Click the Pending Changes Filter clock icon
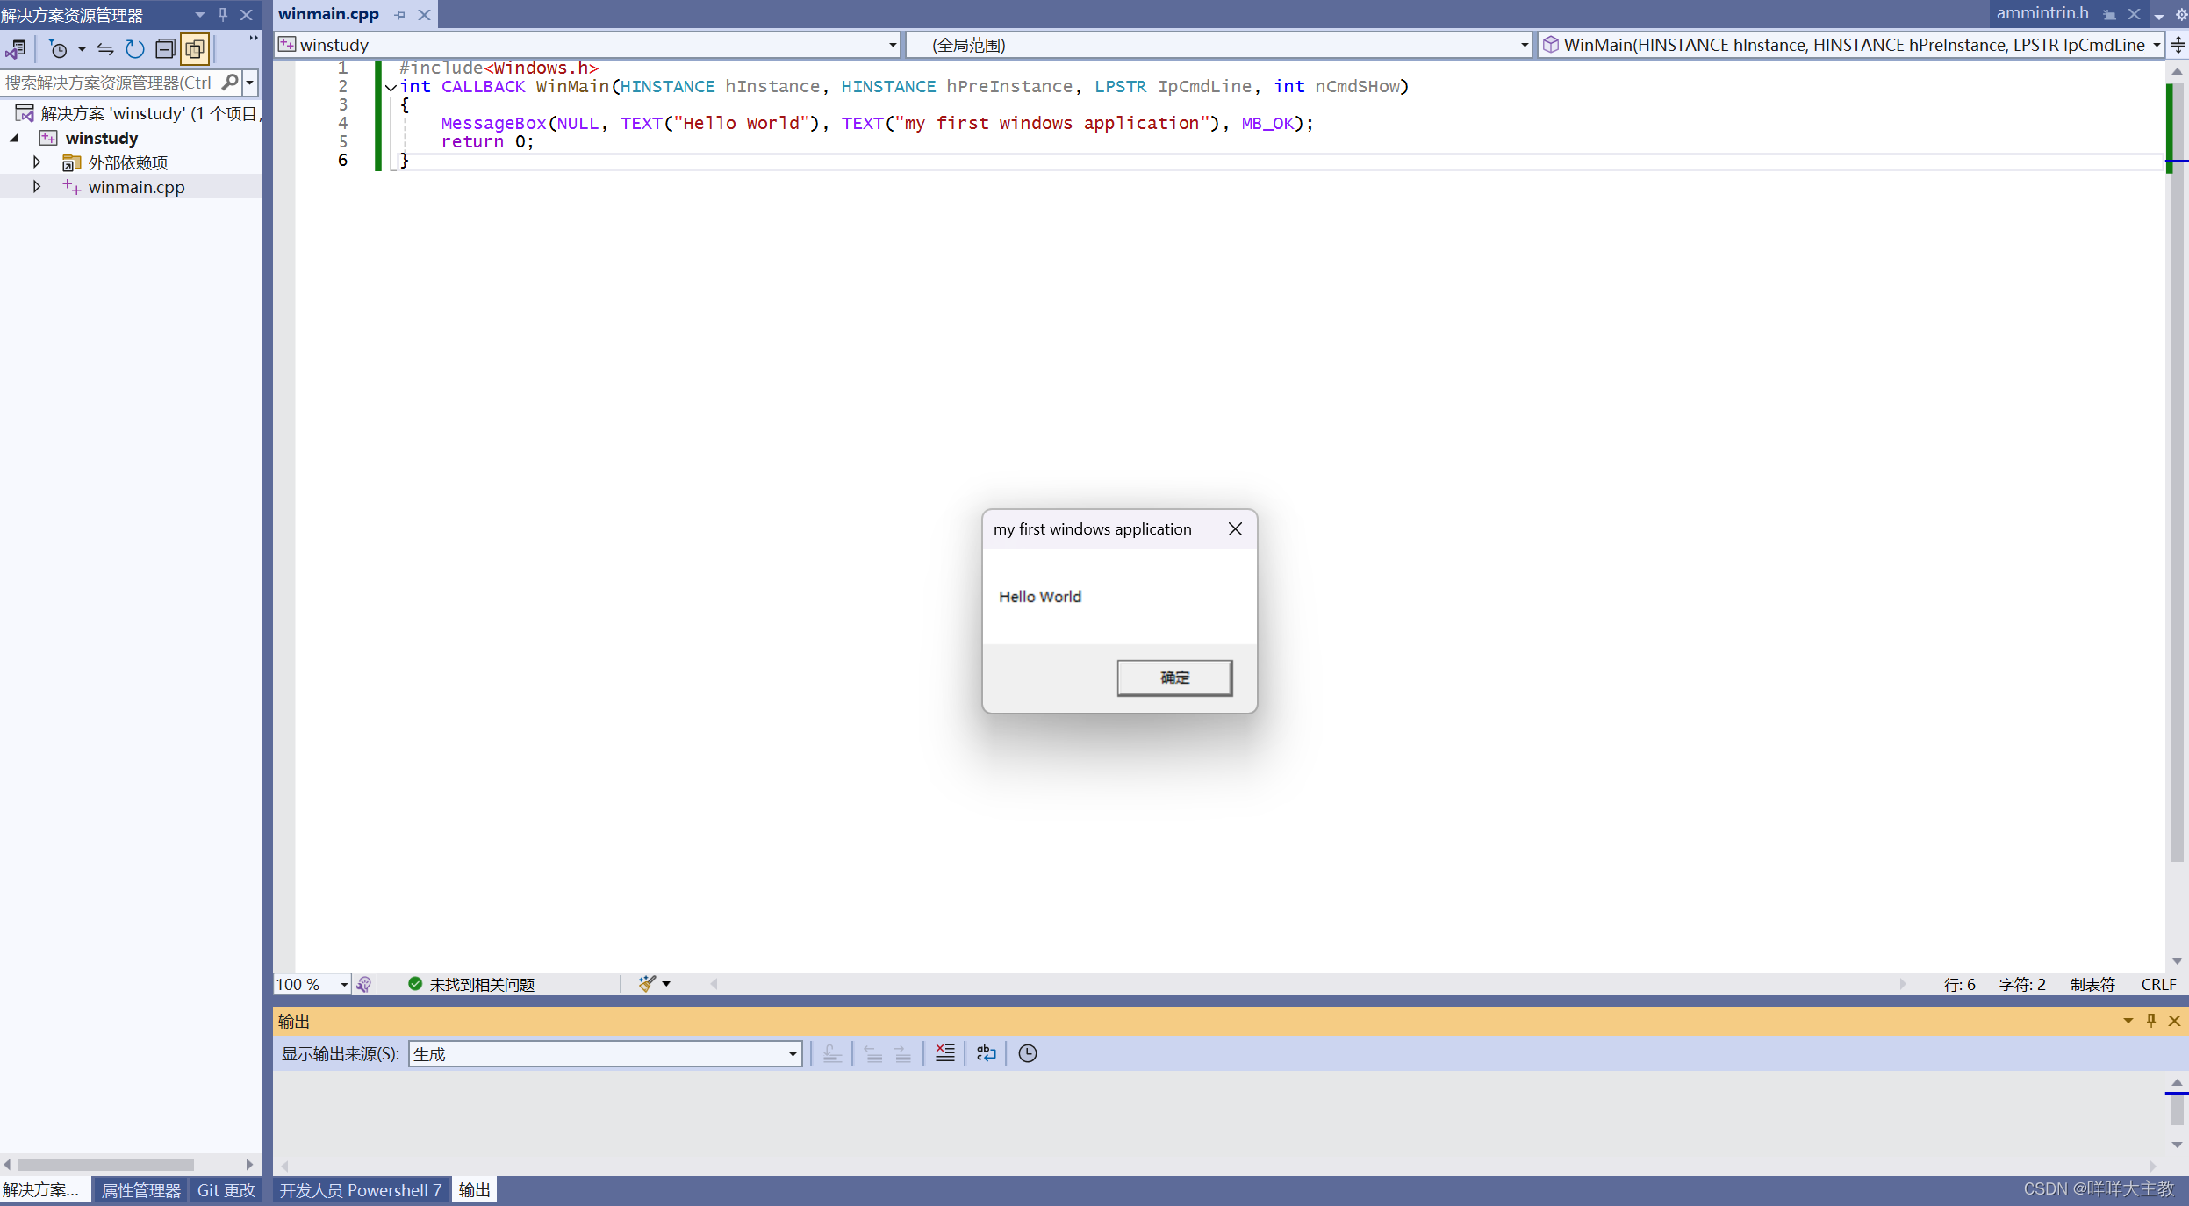 point(58,49)
